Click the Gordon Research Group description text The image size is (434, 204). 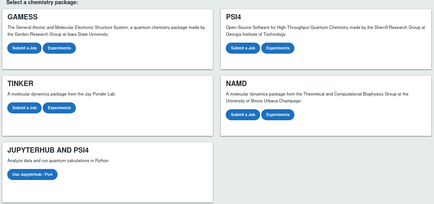[106, 31]
